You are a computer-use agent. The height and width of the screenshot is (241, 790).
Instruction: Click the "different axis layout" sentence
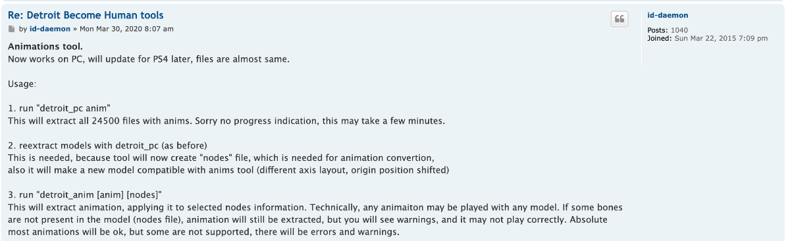(x=228, y=171)
